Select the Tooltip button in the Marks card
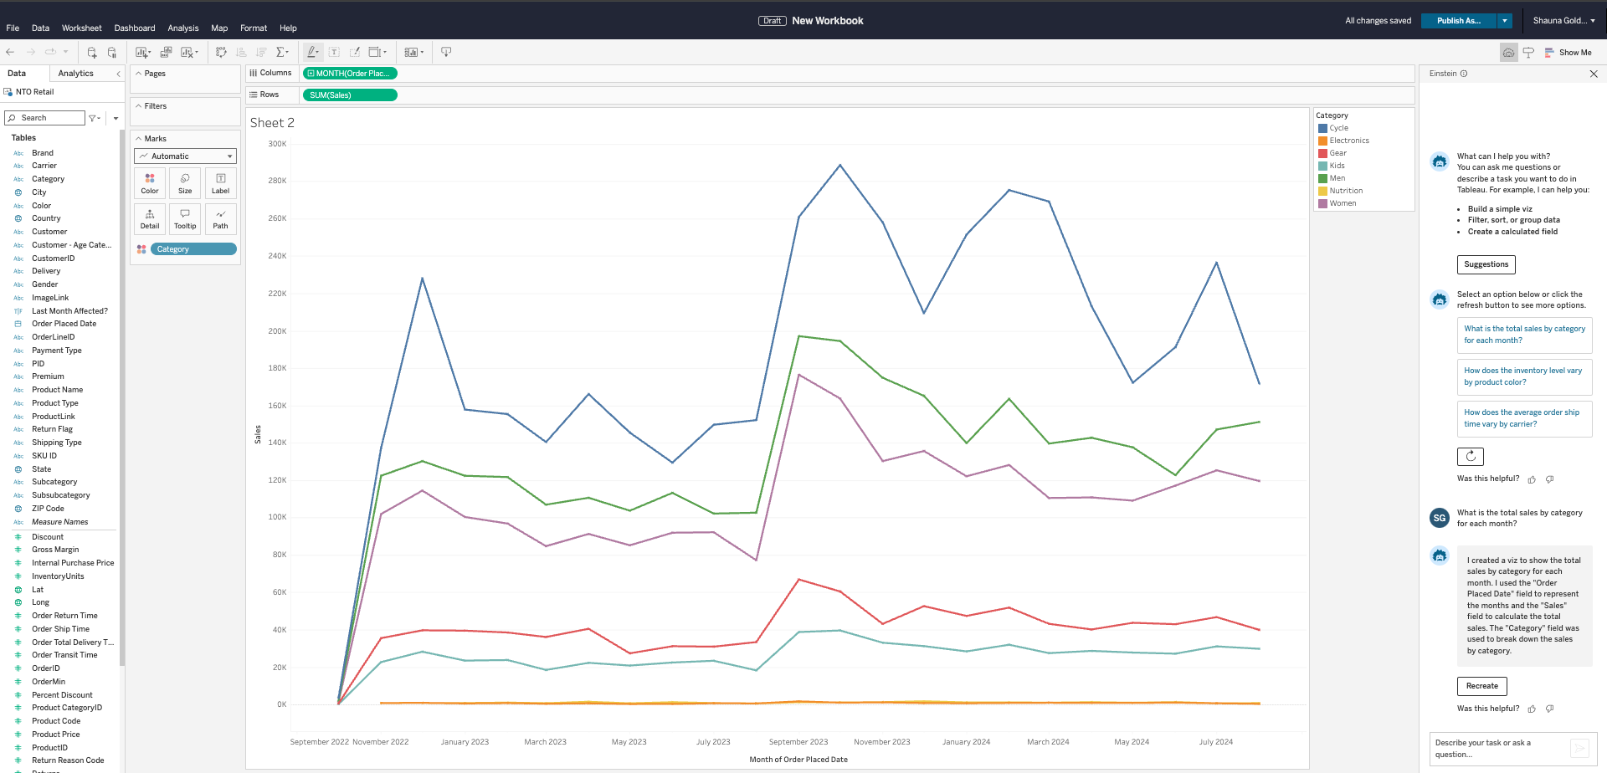The width and height of the screenshot is (1607, 773). (x=184, y=218)
